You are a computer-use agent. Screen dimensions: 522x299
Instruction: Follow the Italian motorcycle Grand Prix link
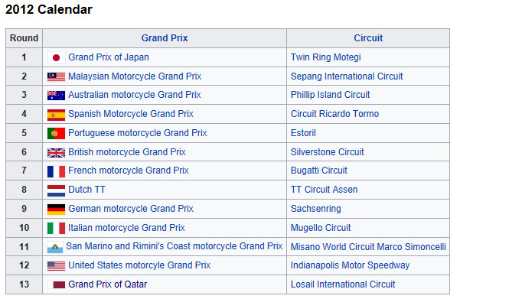coord(126,228)
